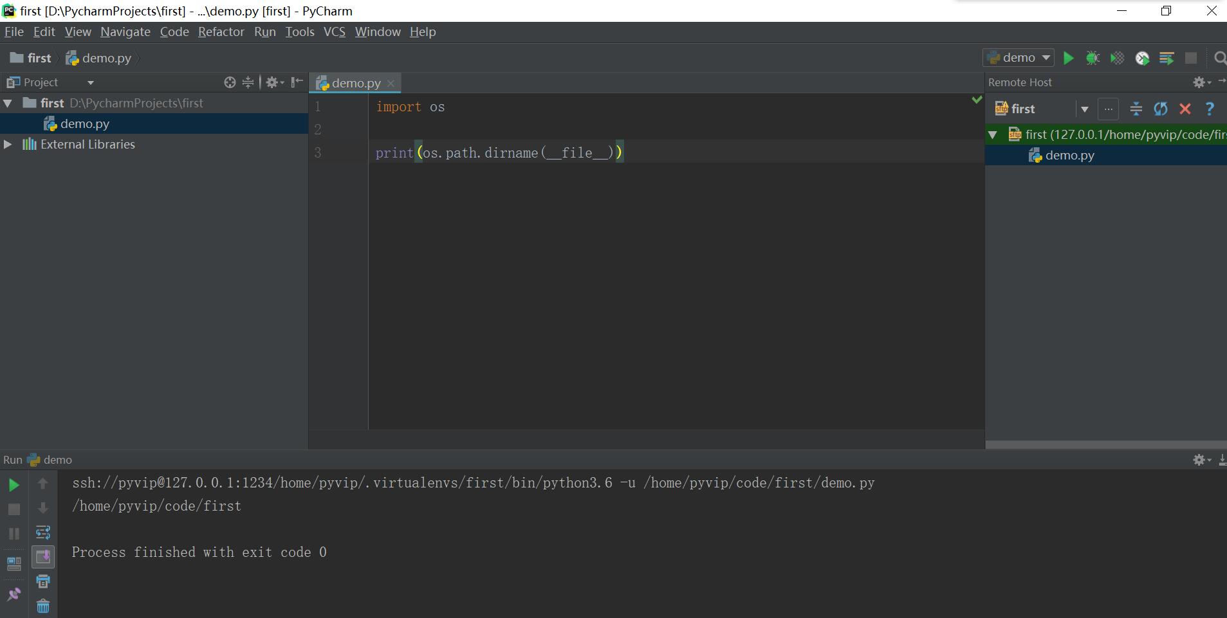Screen dimensions: 1227x618
Task: Click the green inspection checkmark indicator
Action: [x=977, y=100]
